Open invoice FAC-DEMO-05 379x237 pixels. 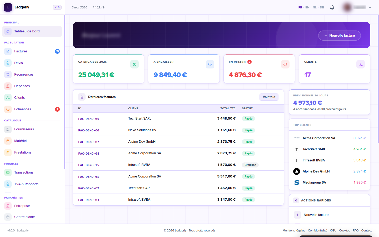[89, 119]
